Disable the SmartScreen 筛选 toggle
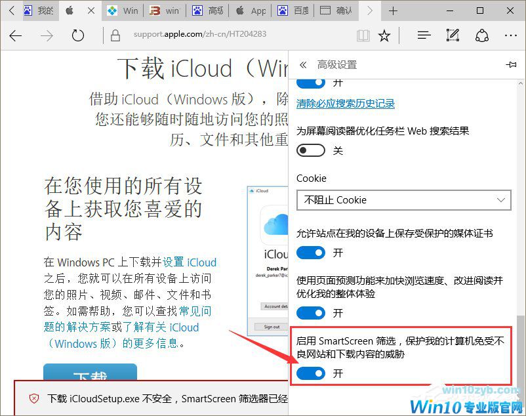This screenshot has height=416, width=526. click(311, 373)
